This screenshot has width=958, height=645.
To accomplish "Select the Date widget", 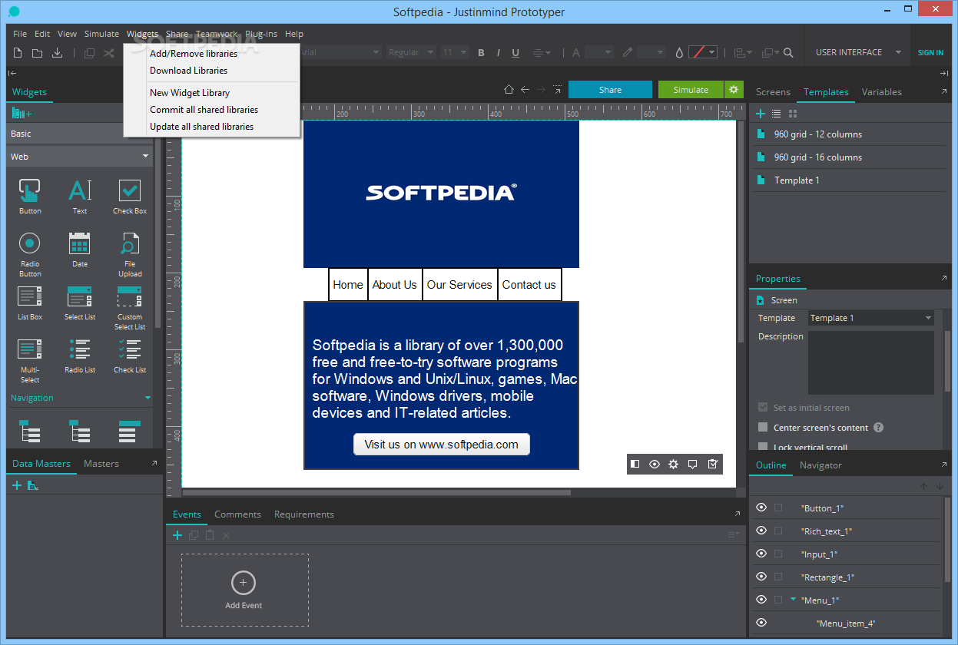I will tap(80, 250).
